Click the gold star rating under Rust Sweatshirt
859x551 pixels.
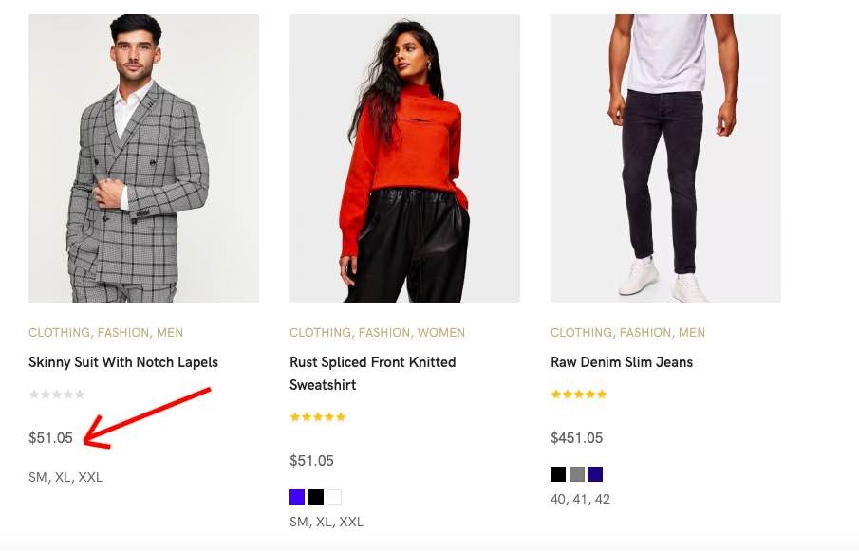[318, 417]
